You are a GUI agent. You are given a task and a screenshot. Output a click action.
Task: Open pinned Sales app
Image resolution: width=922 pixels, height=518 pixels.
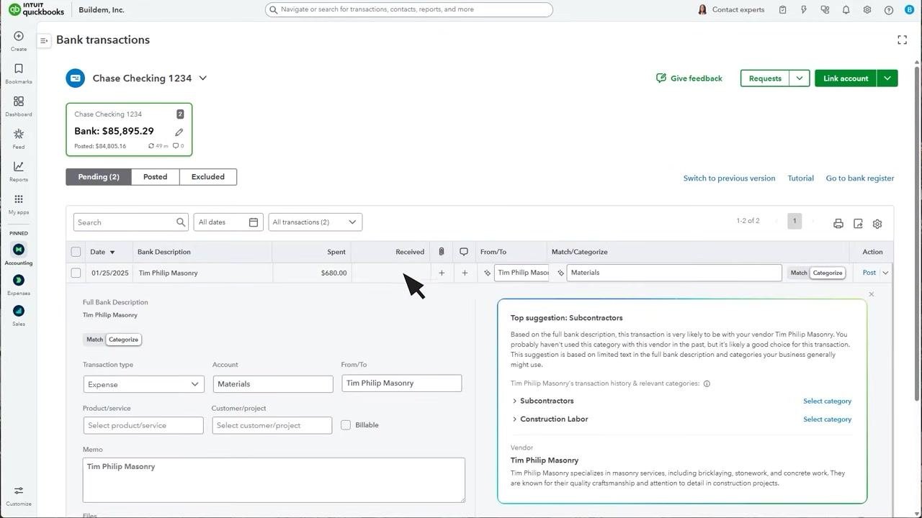coord(19,315)
